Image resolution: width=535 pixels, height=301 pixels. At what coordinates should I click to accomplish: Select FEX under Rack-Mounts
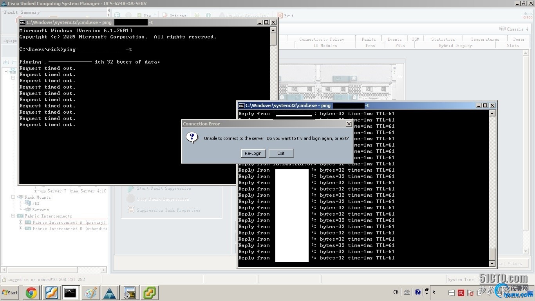point(36,203)
